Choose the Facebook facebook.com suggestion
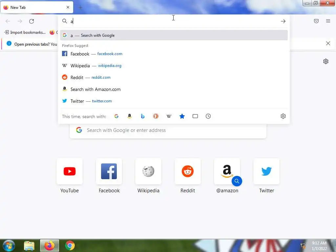 click(174, 54)
